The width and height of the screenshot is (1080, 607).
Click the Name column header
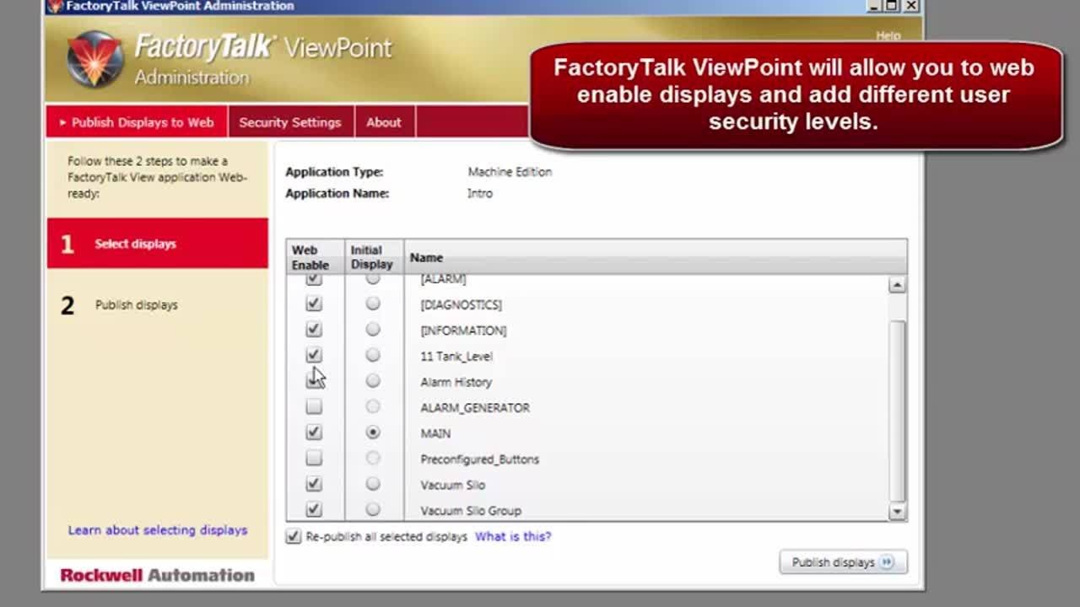(655, 257)
